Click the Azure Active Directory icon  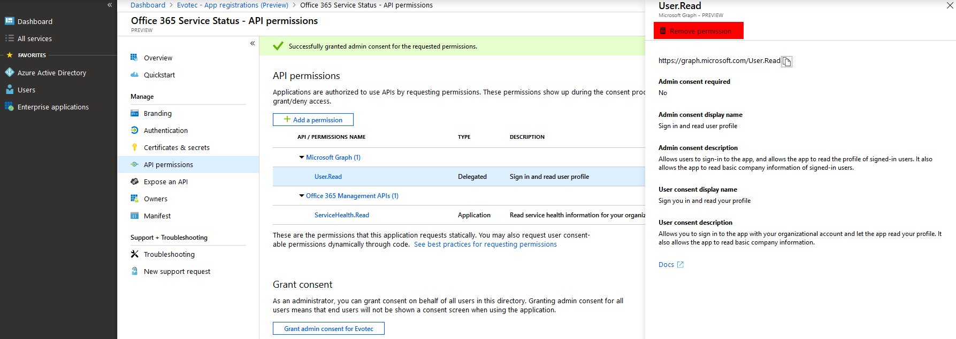[x=9, y=73]
